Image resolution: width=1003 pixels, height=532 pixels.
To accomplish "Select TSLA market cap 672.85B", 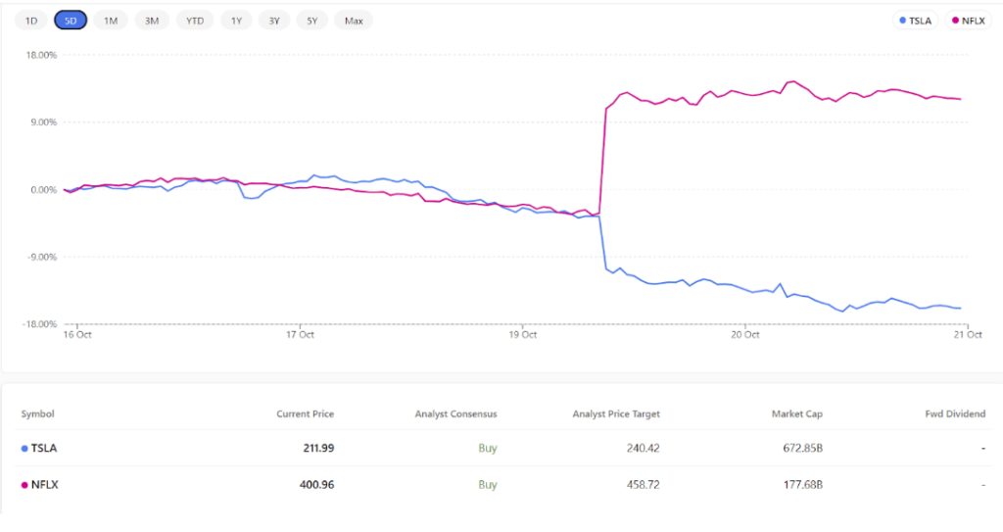I will 803,448.
